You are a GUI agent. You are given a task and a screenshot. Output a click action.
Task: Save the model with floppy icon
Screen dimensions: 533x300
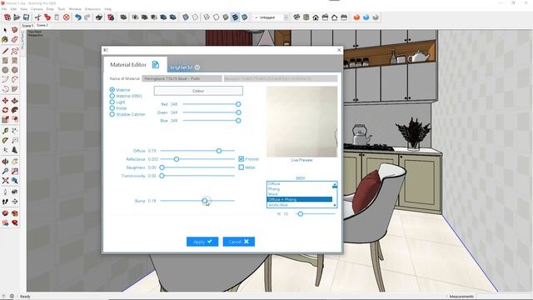(x=26, y=17)
